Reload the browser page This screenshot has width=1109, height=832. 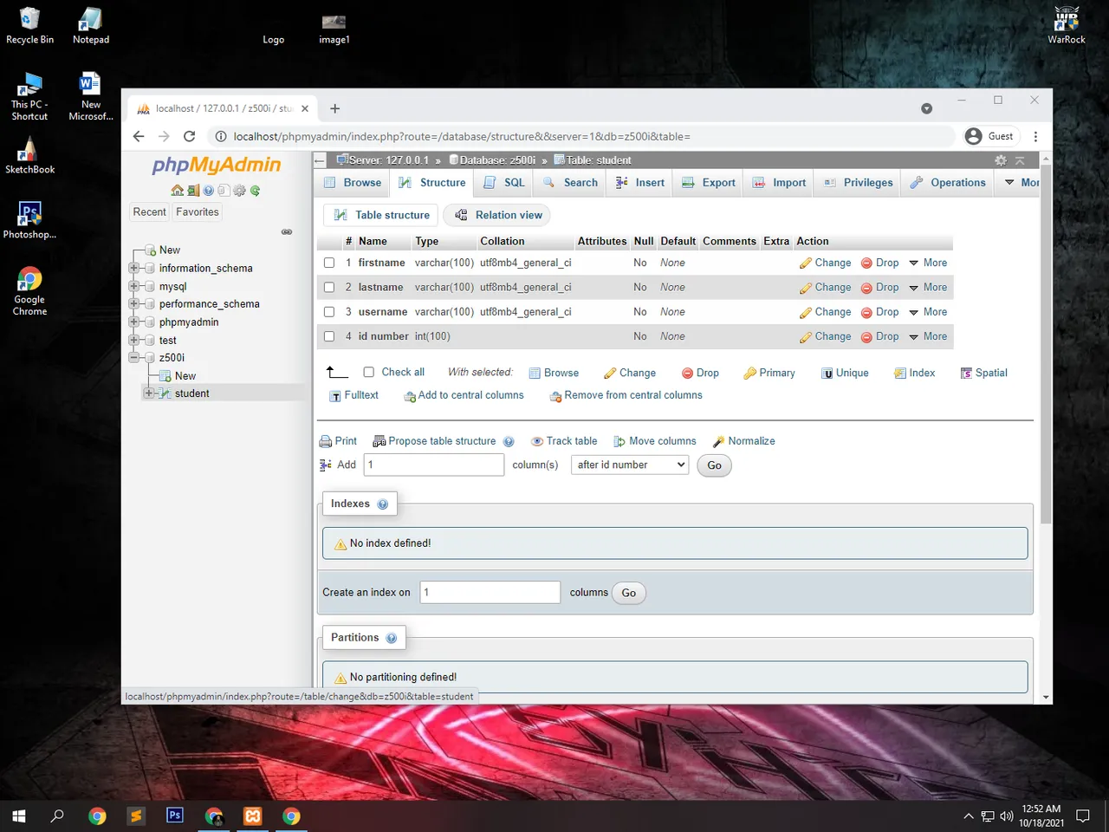coord(189,136)
